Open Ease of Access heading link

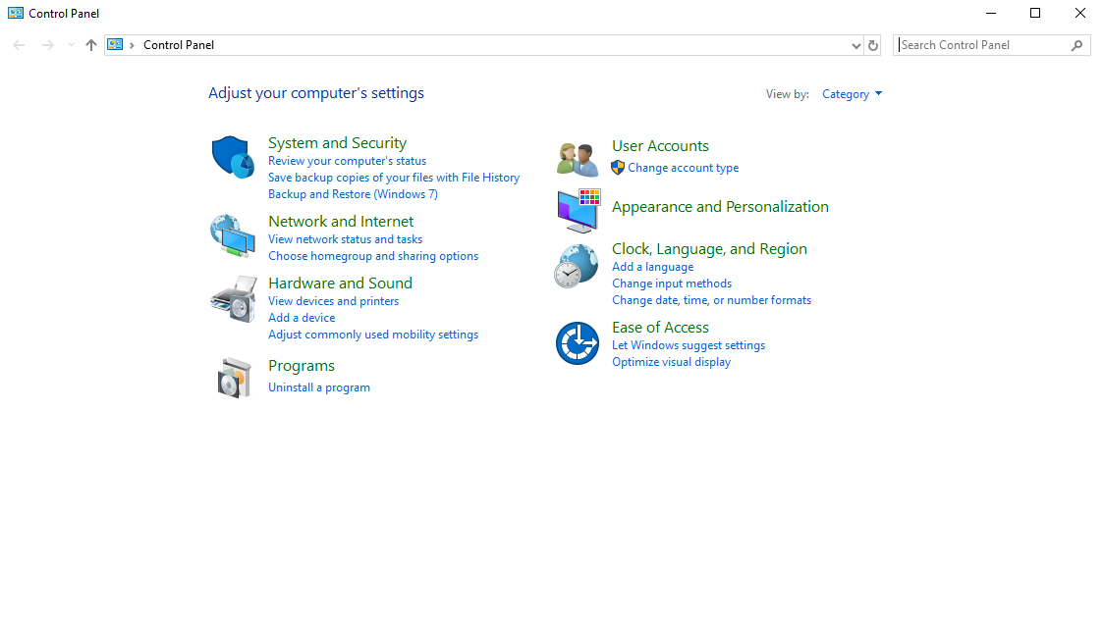660,328
